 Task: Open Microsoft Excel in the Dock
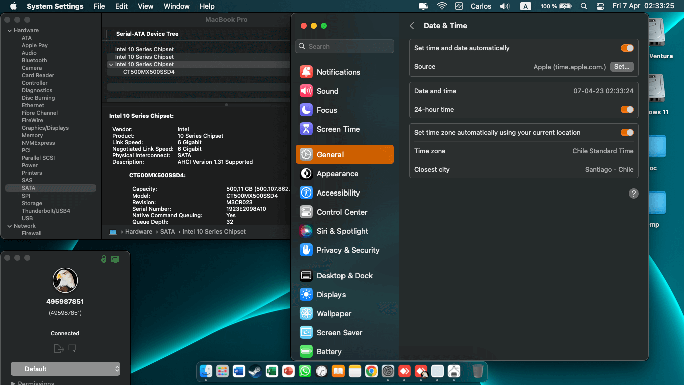[272, 371]
